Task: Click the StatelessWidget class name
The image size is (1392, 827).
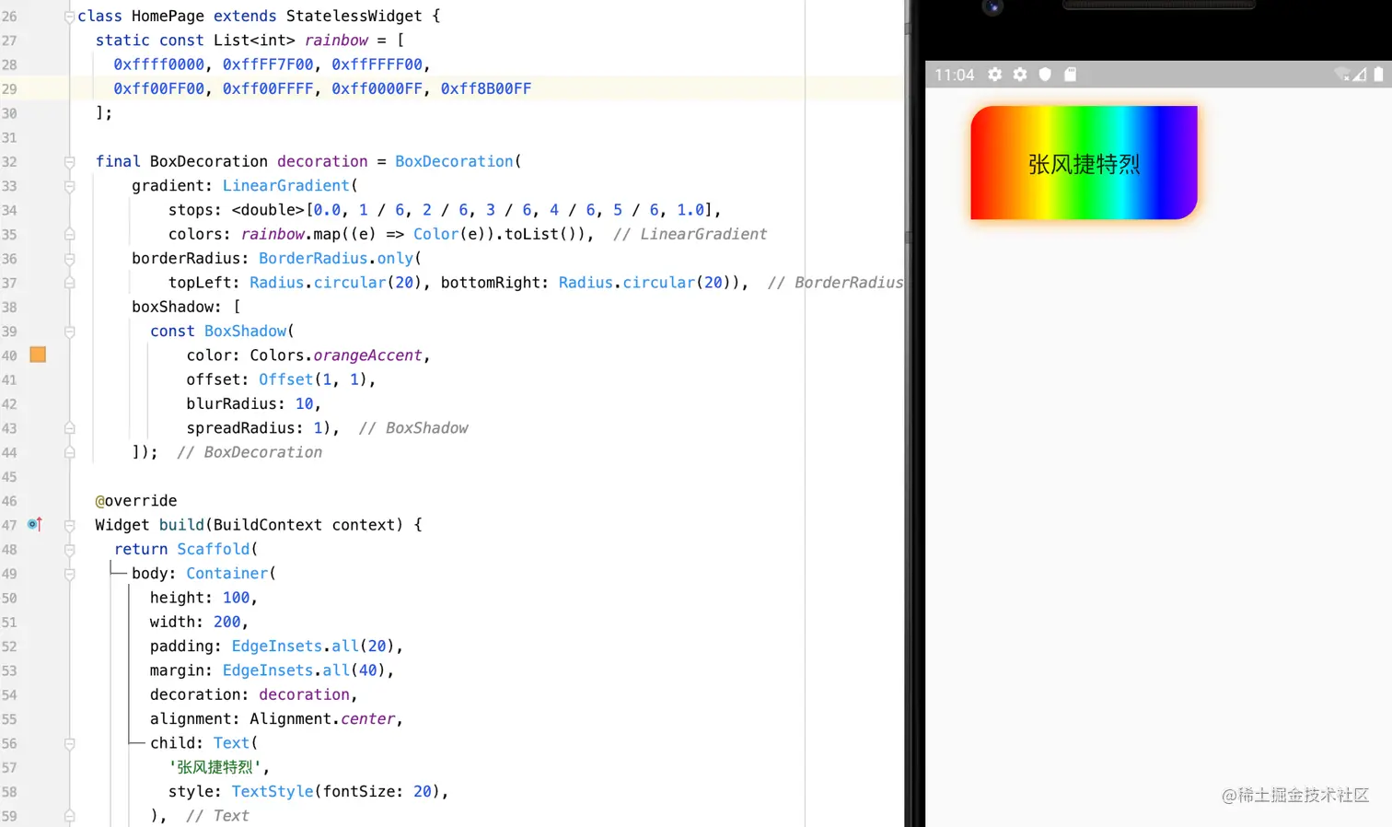Action: [x=354, y=16]
